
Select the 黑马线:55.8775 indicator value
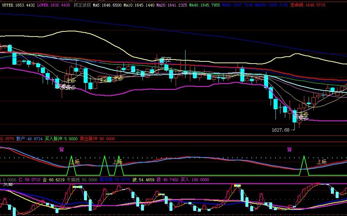pyautogui.click(x=115, y=180)
